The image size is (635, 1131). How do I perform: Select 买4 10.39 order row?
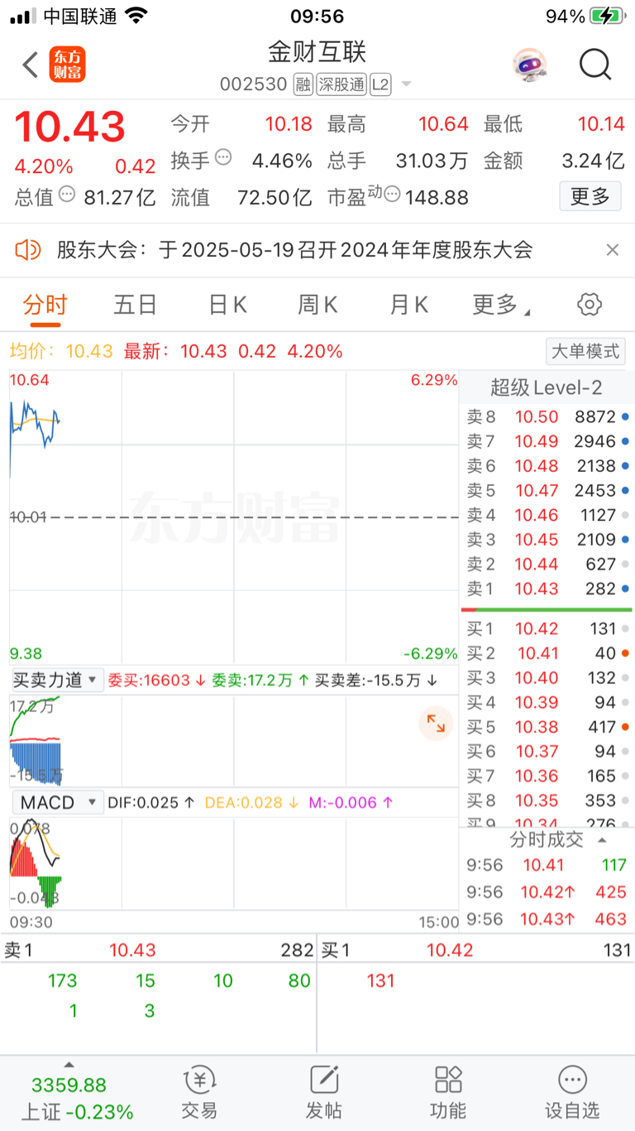click(547, 702)
